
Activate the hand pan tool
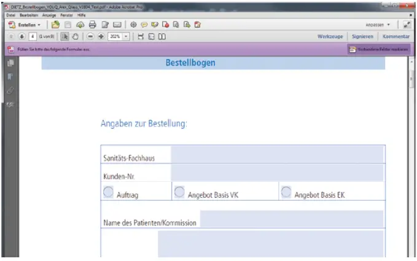coord(76,36)
